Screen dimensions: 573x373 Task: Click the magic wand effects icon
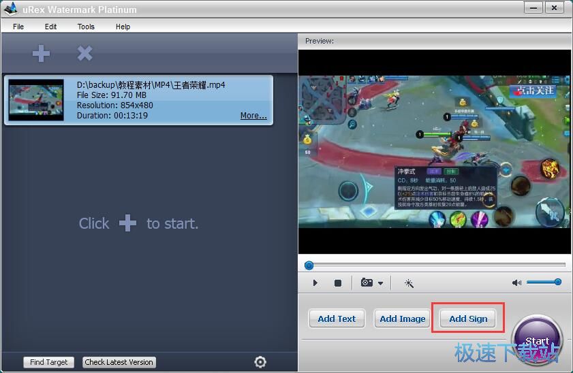tap(409, 283)
